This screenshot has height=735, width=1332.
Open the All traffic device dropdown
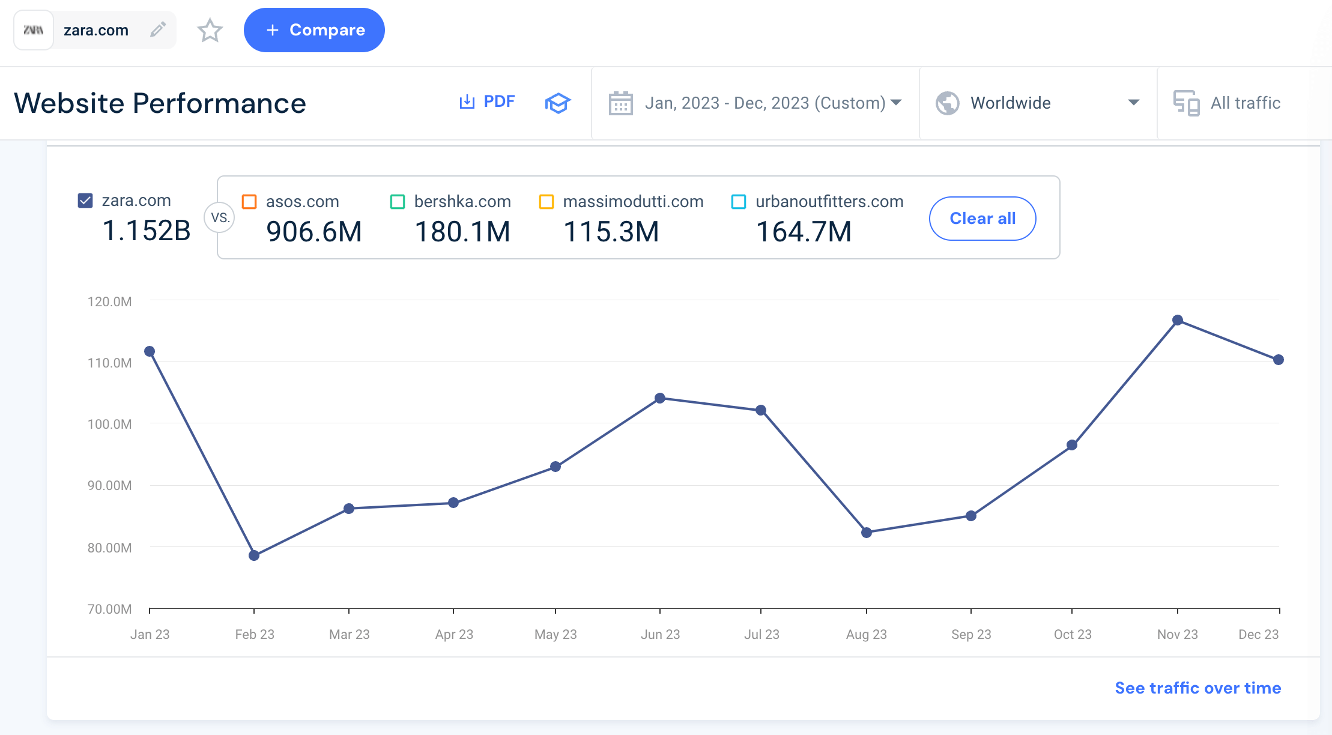click(1245, 103)
